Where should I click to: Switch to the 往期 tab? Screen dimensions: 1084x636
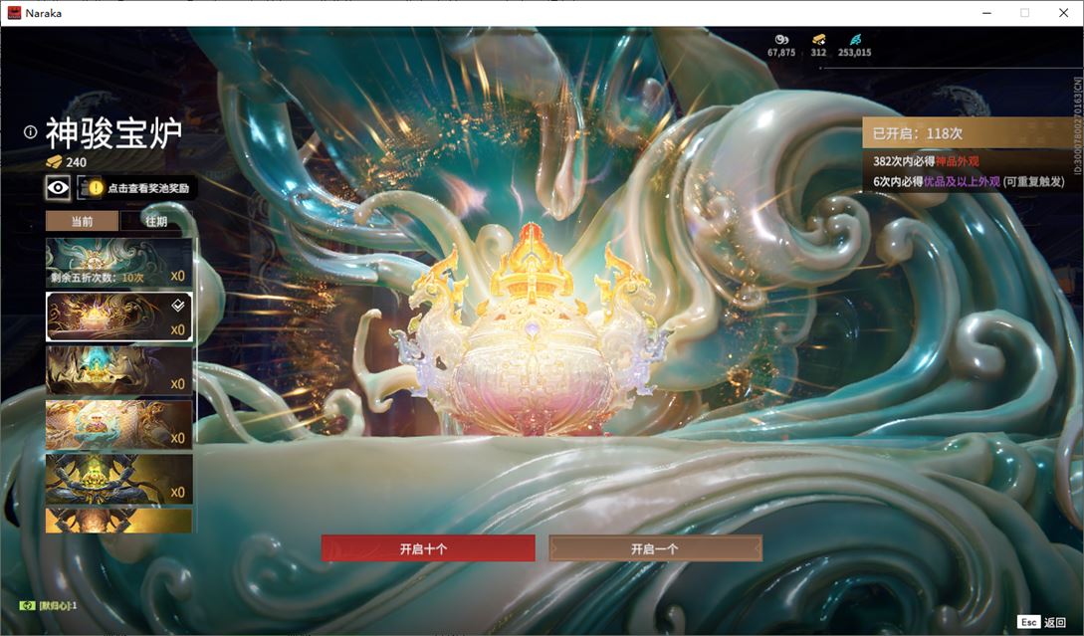point(156,221)
